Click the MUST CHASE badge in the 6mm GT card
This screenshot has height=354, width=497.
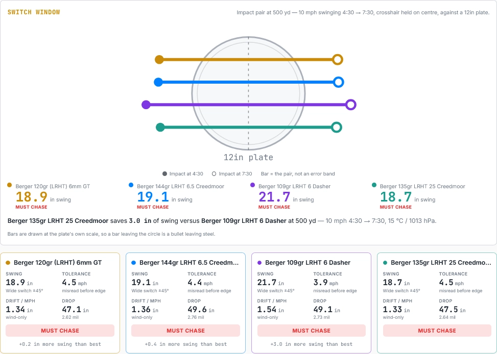60,331
